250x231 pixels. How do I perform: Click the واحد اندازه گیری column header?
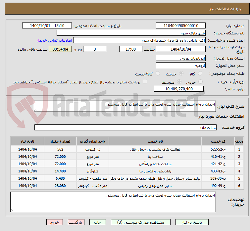(x=93, y=141)
